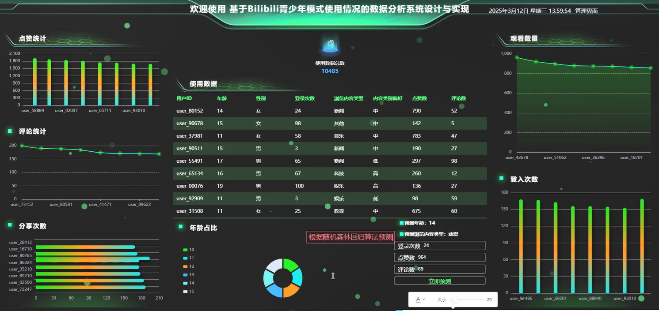Click the 使用数据 table title
Viewport: 659px width, 311px height.
(x=203, y=84)
